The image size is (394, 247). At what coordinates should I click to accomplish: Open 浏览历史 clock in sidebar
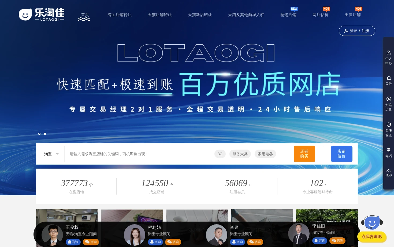pyautogui.click(x=388, y=104)
